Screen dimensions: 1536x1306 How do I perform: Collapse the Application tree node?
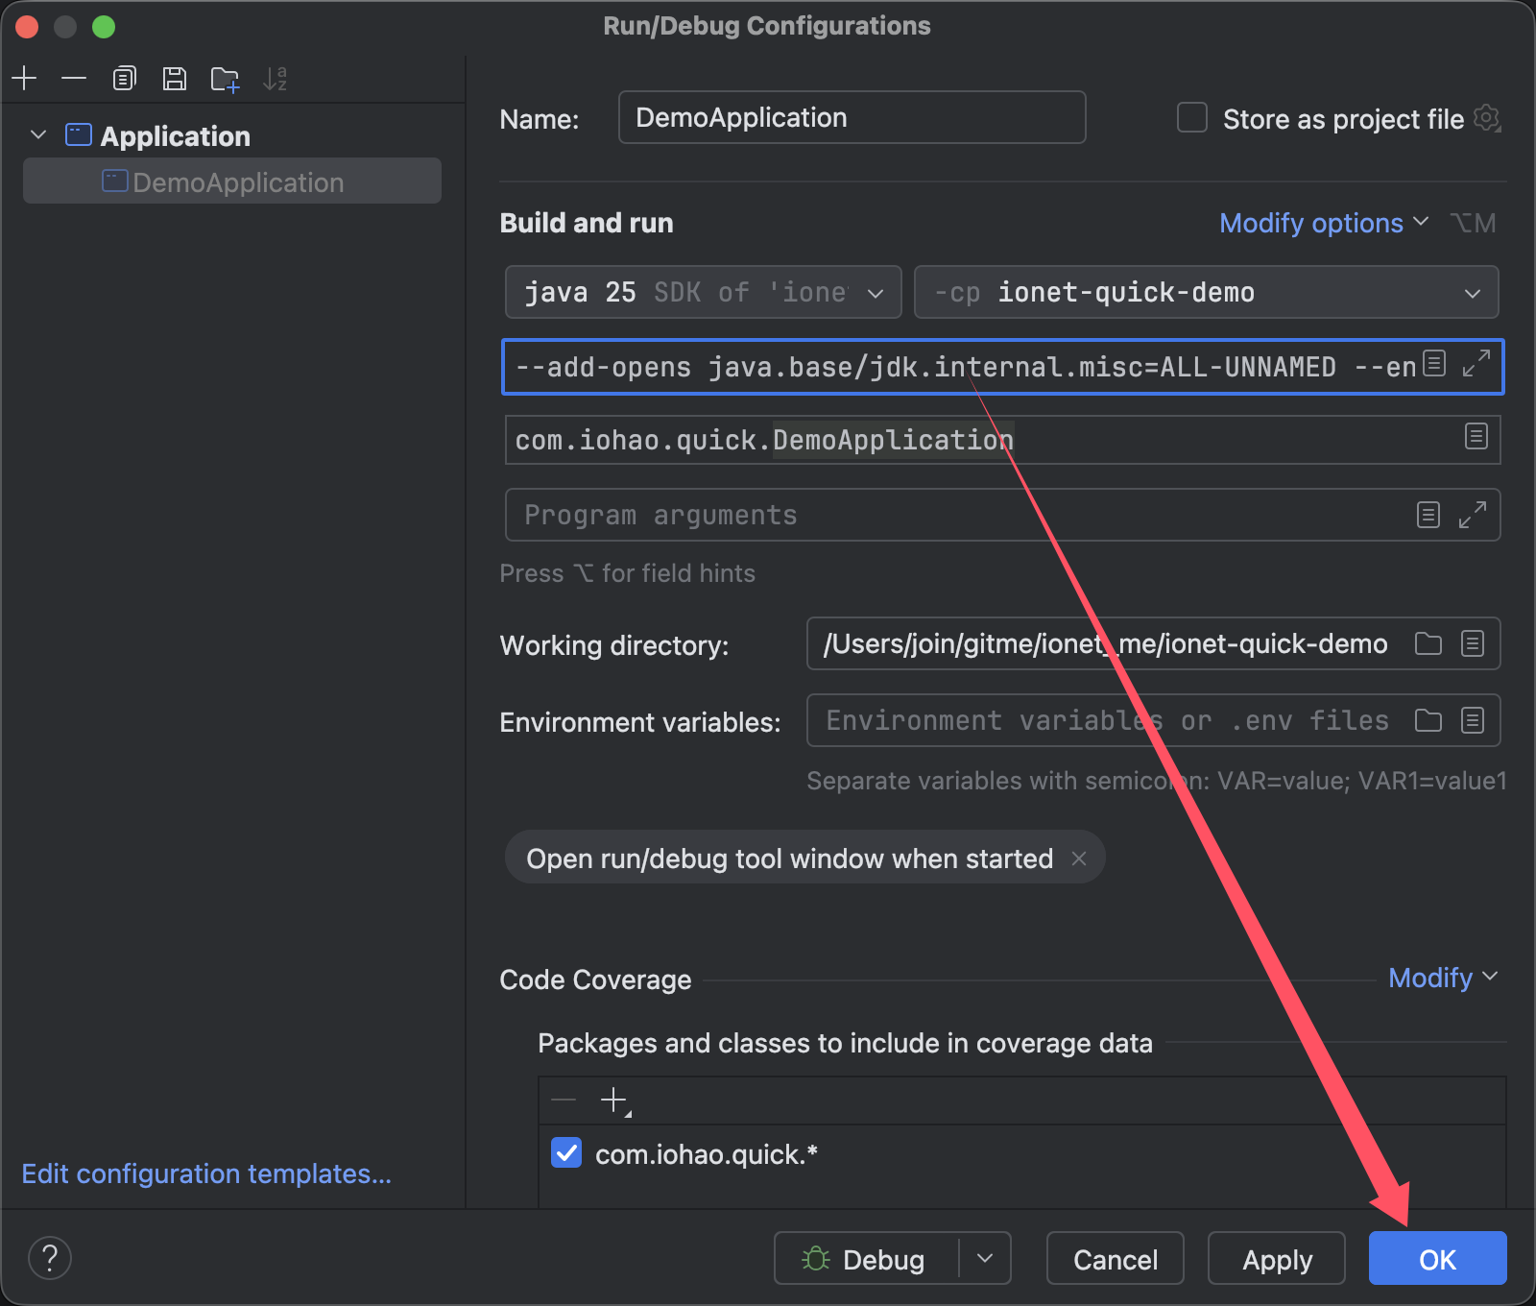pyautogui.click(x=38, y=135)
